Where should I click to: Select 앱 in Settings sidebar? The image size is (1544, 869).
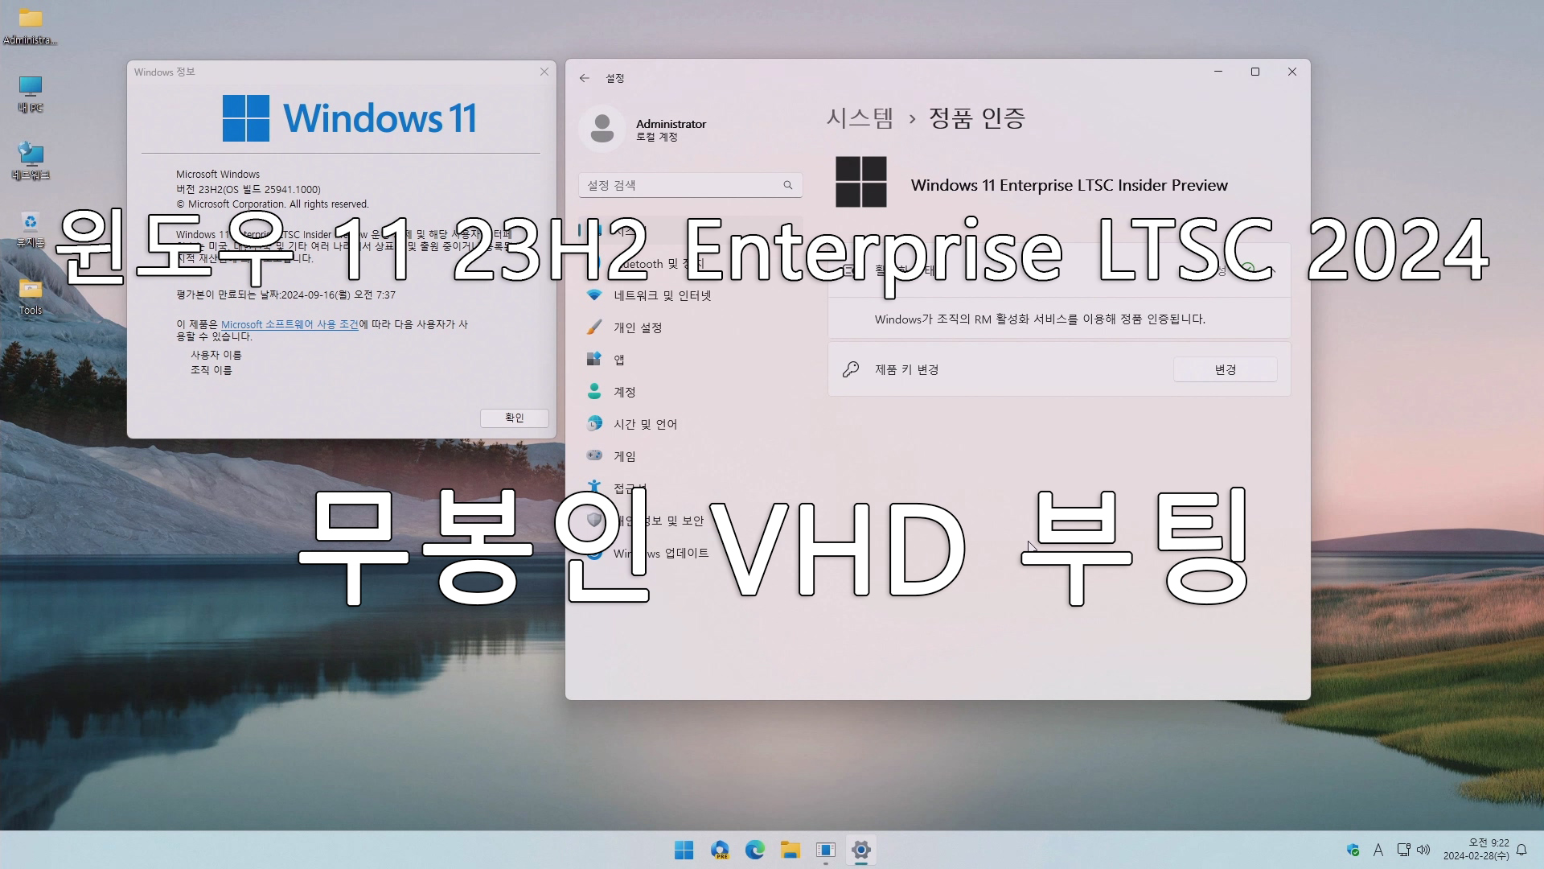[690, 360]
